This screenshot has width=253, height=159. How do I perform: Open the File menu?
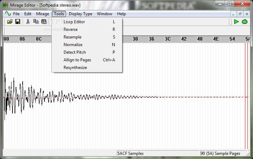16,14
